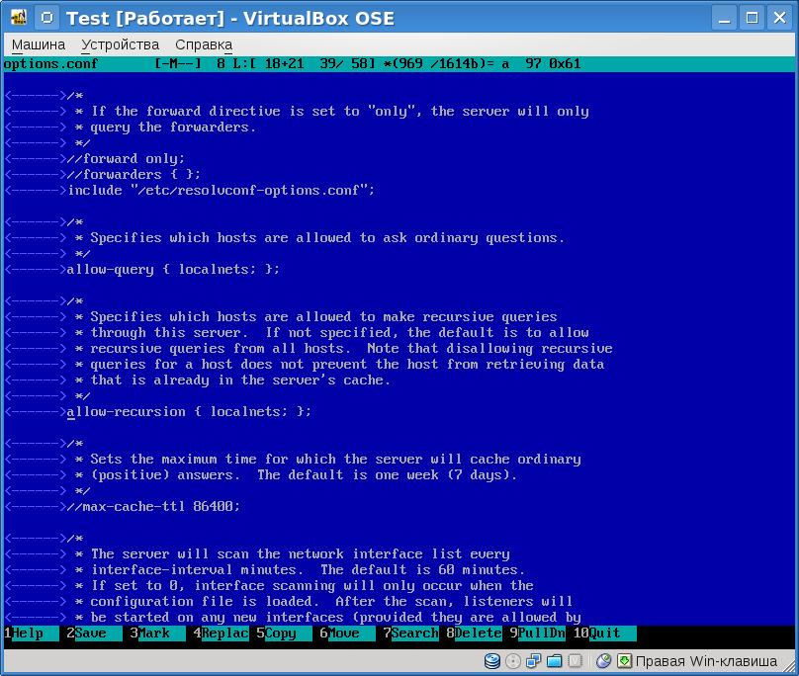Click the shared folders status icon
The width and height of the screenshot is (799, 676).
554,661
